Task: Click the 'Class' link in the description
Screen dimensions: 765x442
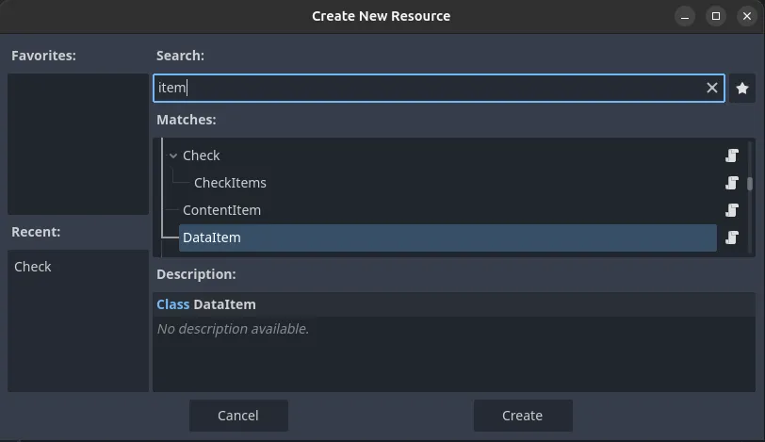Action: coord(172,304)
